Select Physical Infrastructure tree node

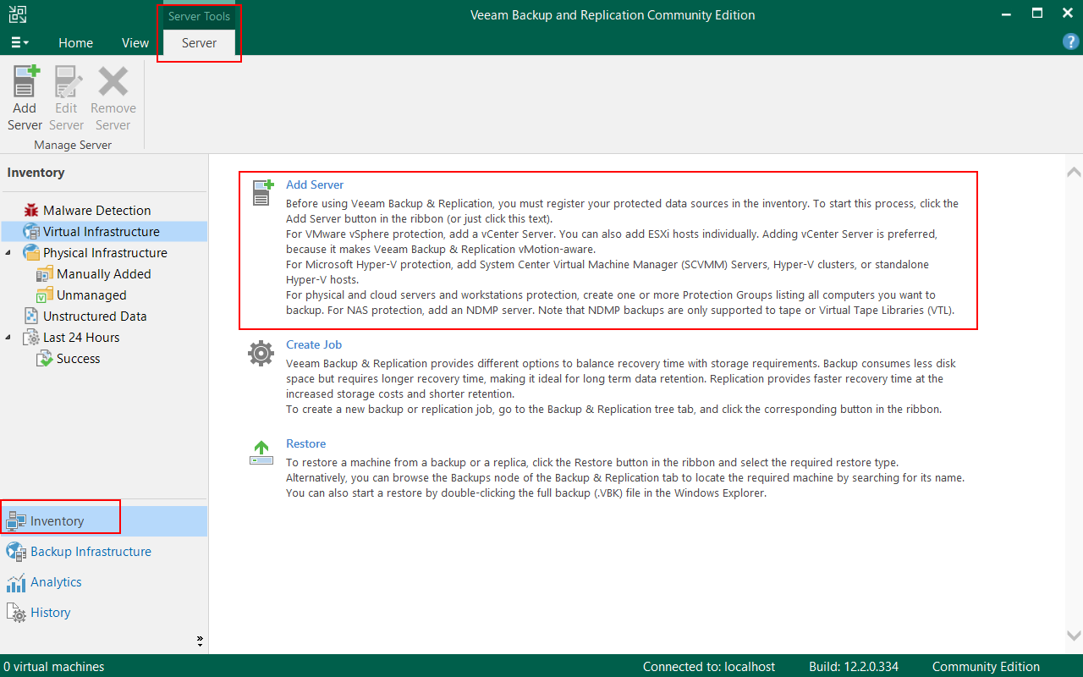pos(105,252)
